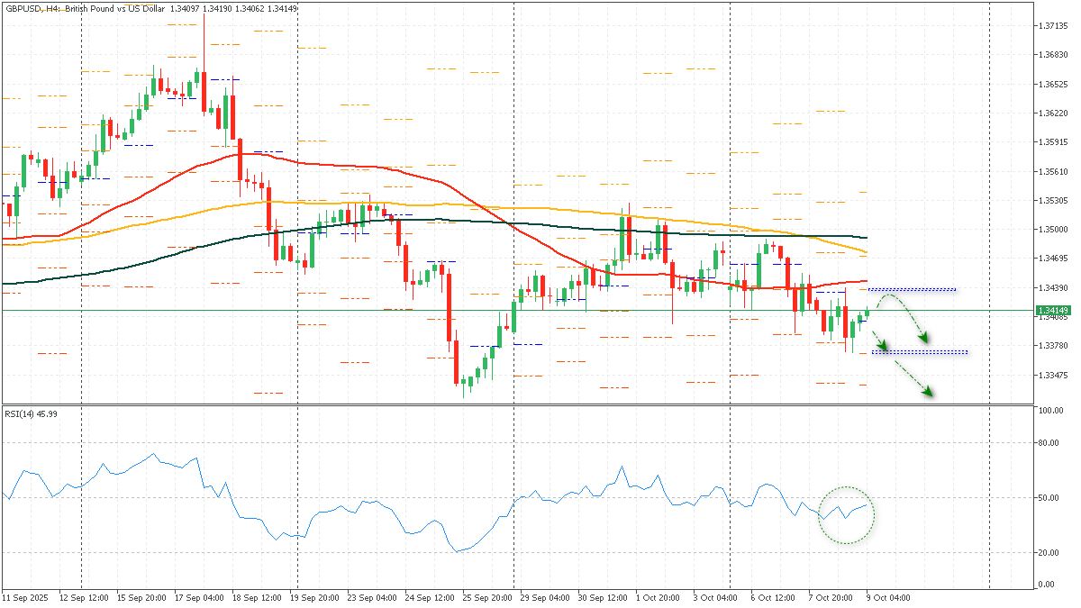Select the 11 Sep 2025 date label
Image resolution: width=1081 pixels, height=608 pixels.
click(26, 597)
